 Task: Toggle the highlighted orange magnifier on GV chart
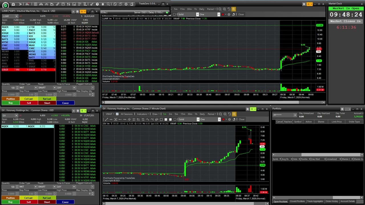point(234,114)
